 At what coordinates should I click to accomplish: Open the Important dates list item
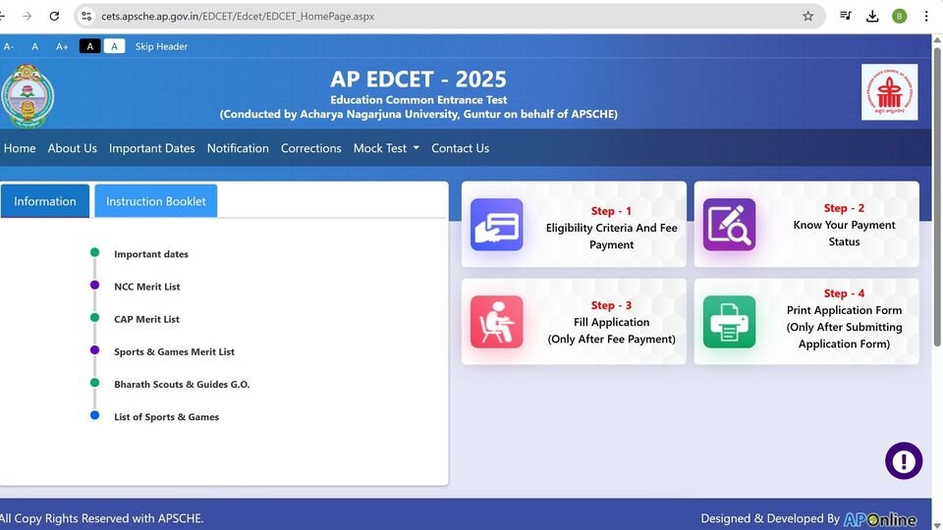tap(151, 254)
